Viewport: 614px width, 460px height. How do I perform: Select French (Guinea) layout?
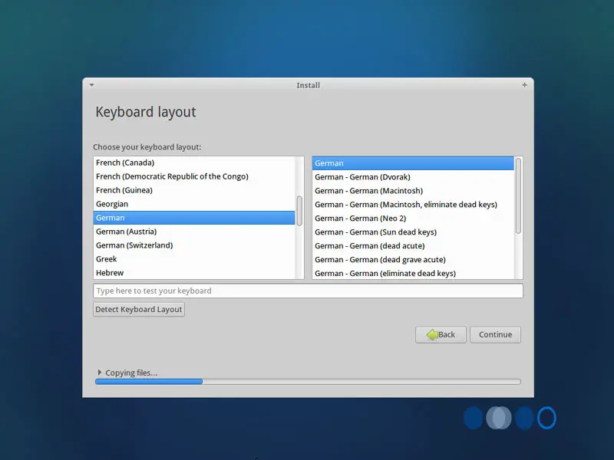pyautogui.click(x=194, y=190)
